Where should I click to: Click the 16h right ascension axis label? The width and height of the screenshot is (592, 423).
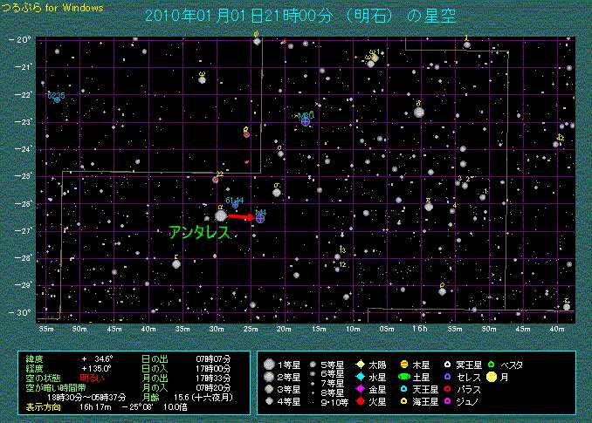pyautogui.click(x=420, y=328)
